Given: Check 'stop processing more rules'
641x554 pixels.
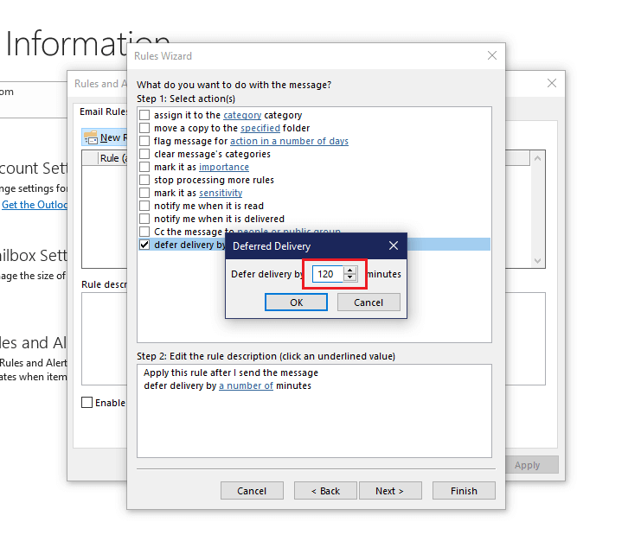Looking at the screenshot, I should point(144,180).
